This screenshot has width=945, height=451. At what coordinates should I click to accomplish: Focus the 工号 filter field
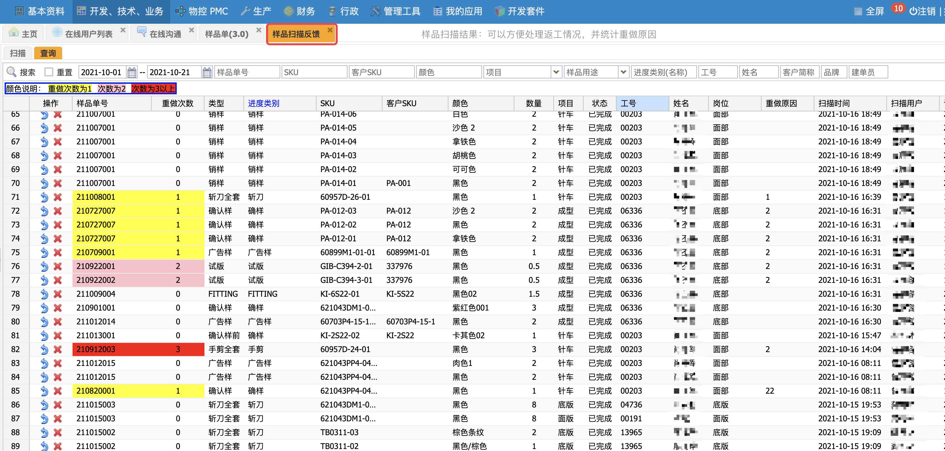[x=718, y=72]
